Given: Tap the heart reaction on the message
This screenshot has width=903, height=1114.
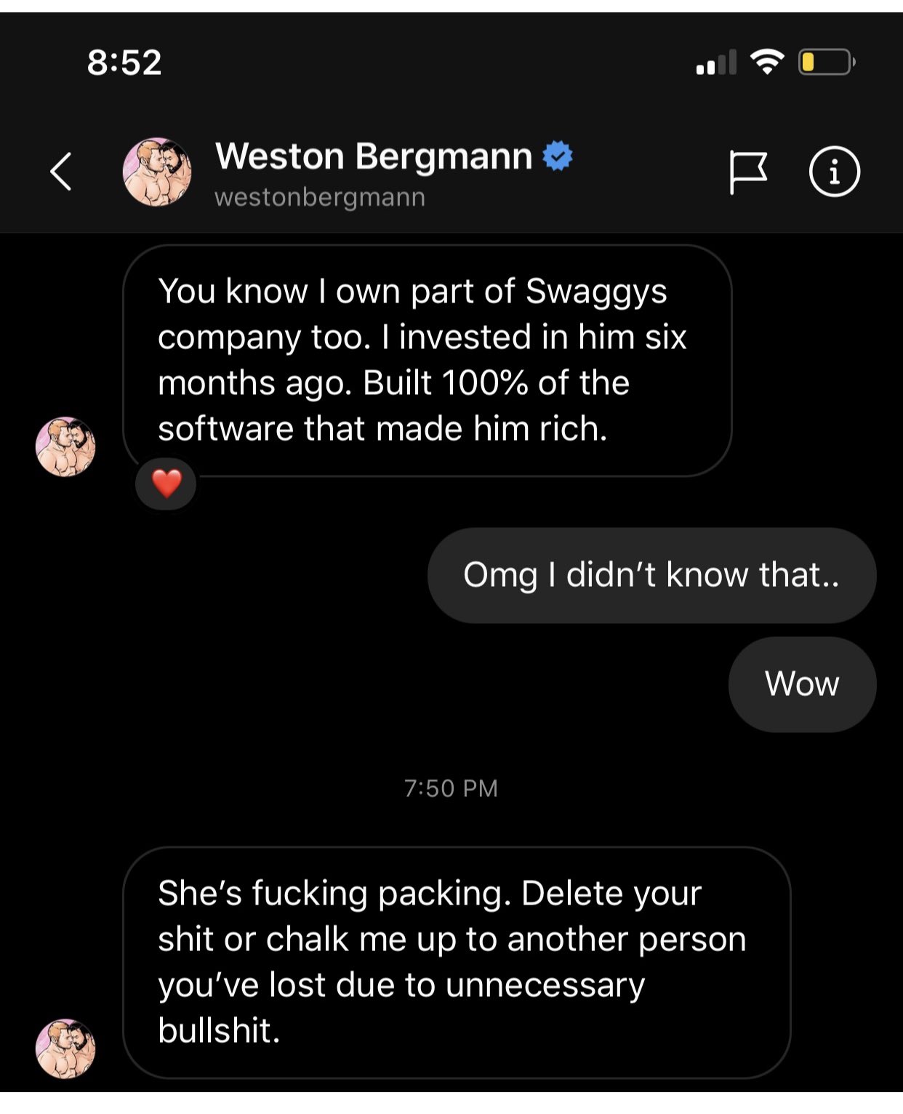Looking at the screenshot, I should [x=166, y=484].
